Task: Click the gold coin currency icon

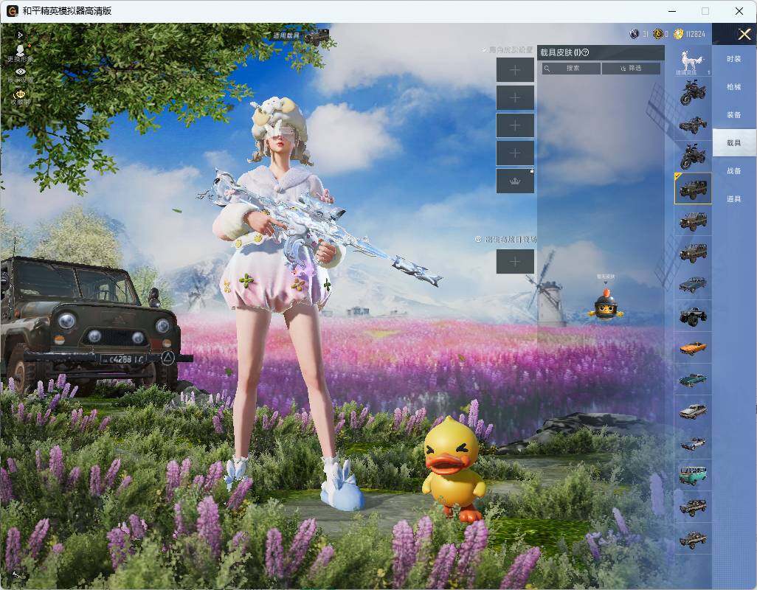Action: pos(678,34)
